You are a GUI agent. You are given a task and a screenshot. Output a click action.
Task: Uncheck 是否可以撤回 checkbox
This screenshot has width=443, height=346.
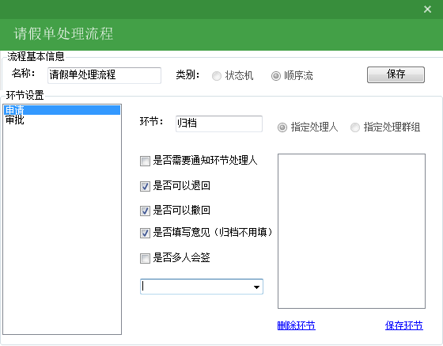click(145, 211)
